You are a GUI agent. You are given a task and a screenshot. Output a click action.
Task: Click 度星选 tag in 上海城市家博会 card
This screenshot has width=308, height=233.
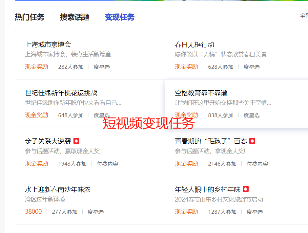(102, 67)
